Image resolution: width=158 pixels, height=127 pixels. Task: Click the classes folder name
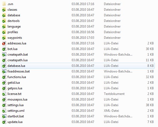point(12,10)
